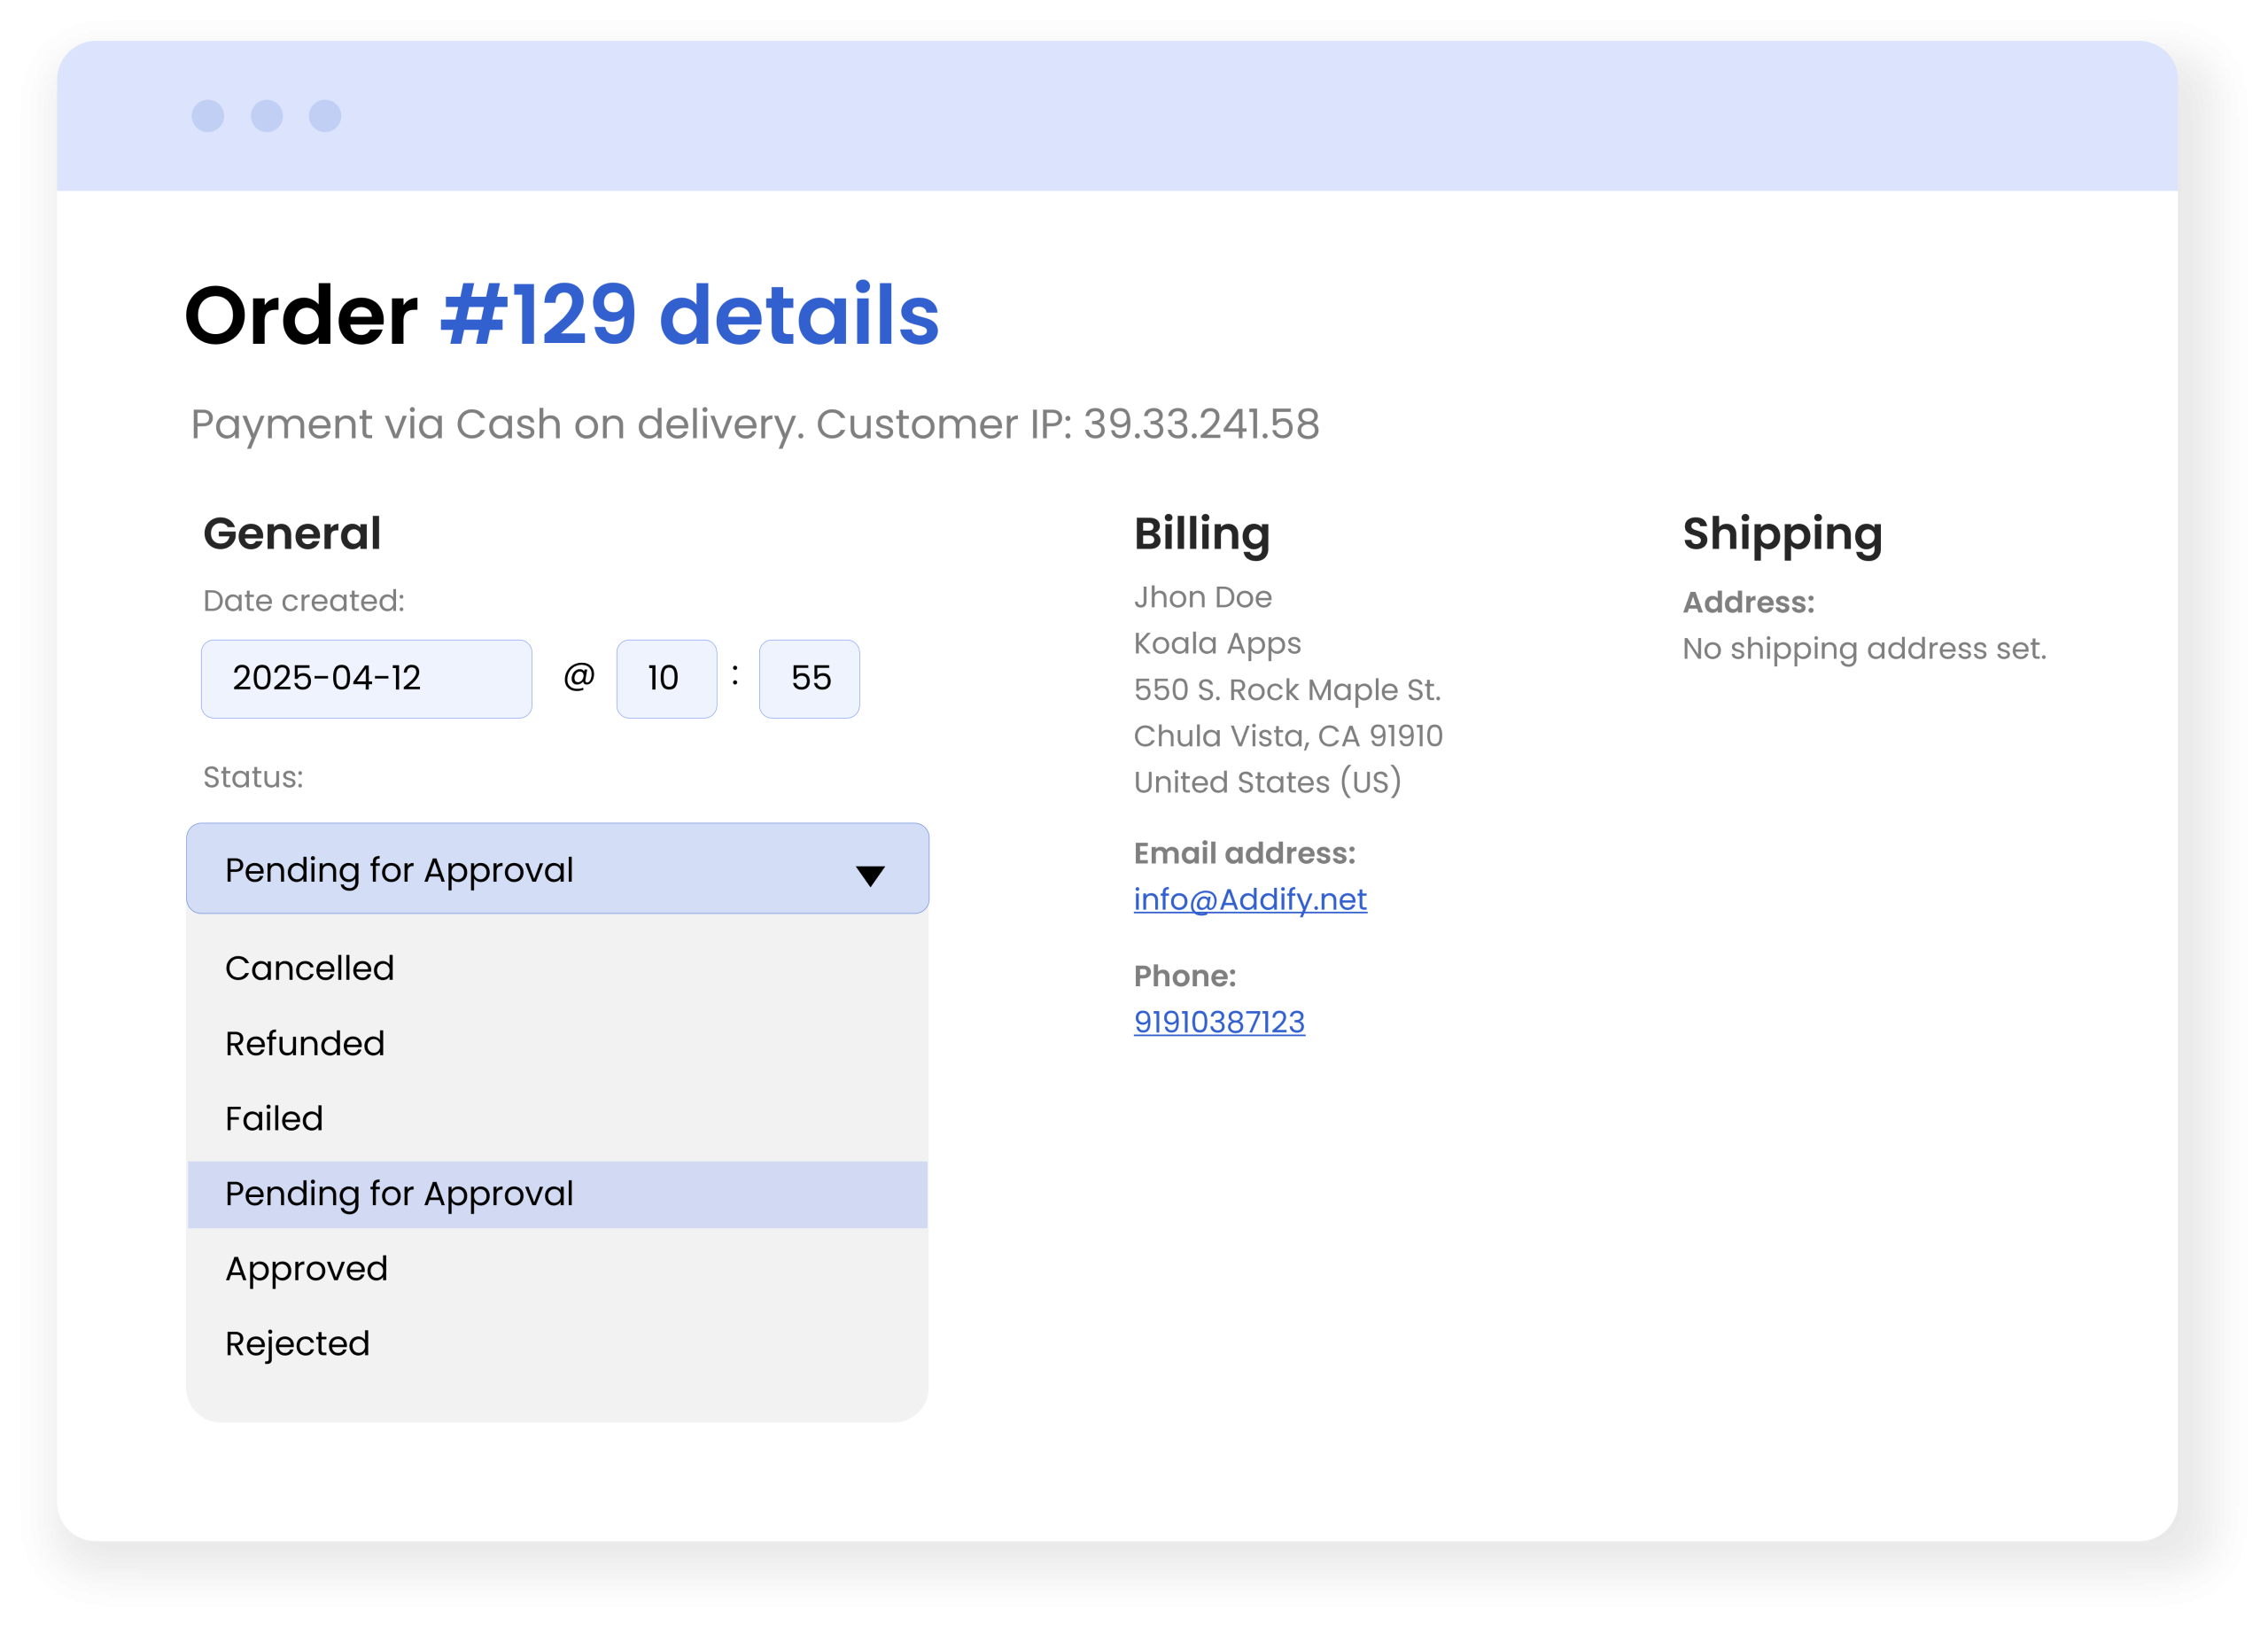
Task: Click the #129 details order heading
Action: tap(689, 316)
